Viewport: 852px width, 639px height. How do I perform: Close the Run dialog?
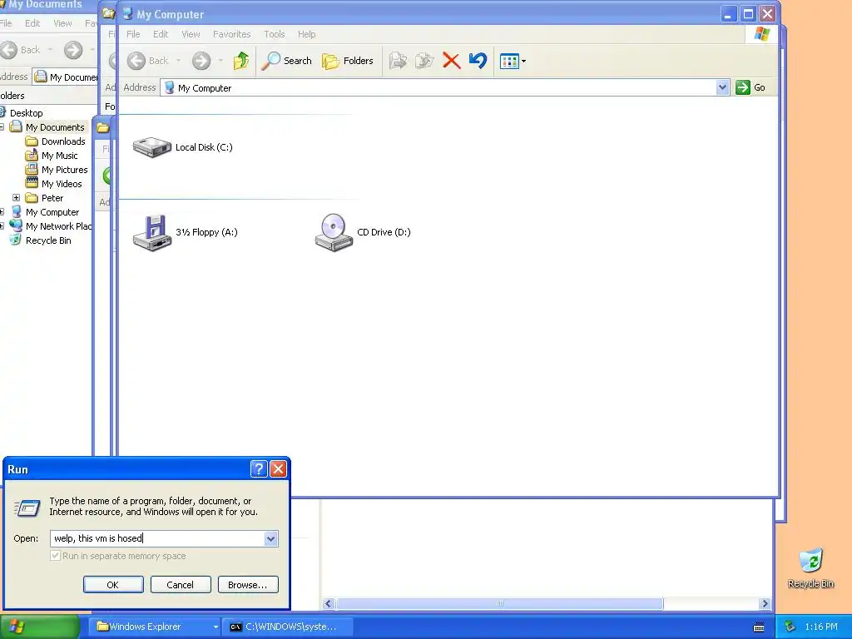point(278,469)
